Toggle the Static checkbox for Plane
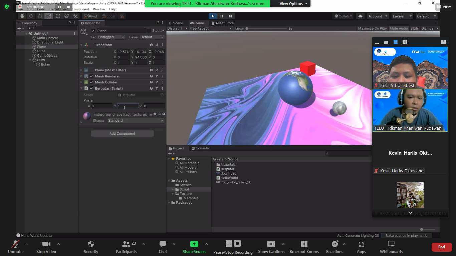This screenshot has width=456, height=256. (149, 31)
